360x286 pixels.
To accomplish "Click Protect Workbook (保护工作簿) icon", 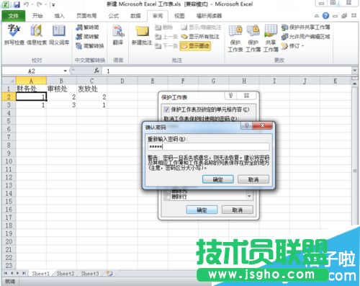I will (x=253, y=38).
